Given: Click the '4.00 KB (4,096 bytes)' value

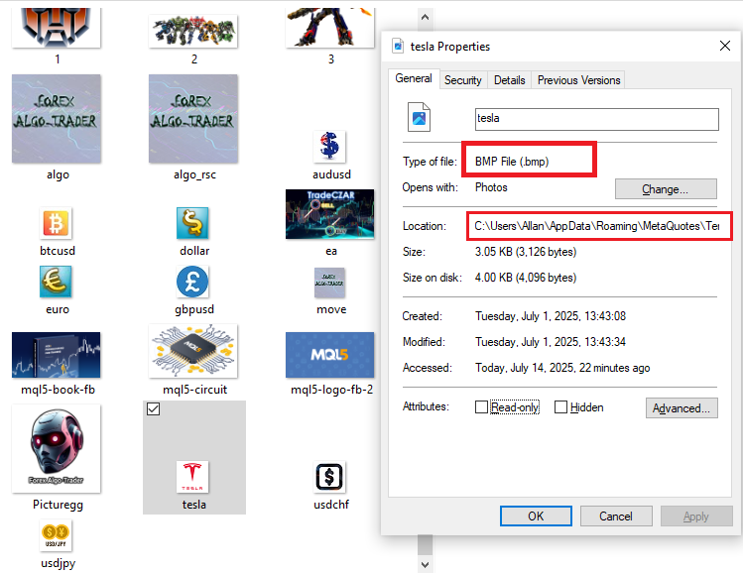Looking at the screenshot, I should pos(526,277).
